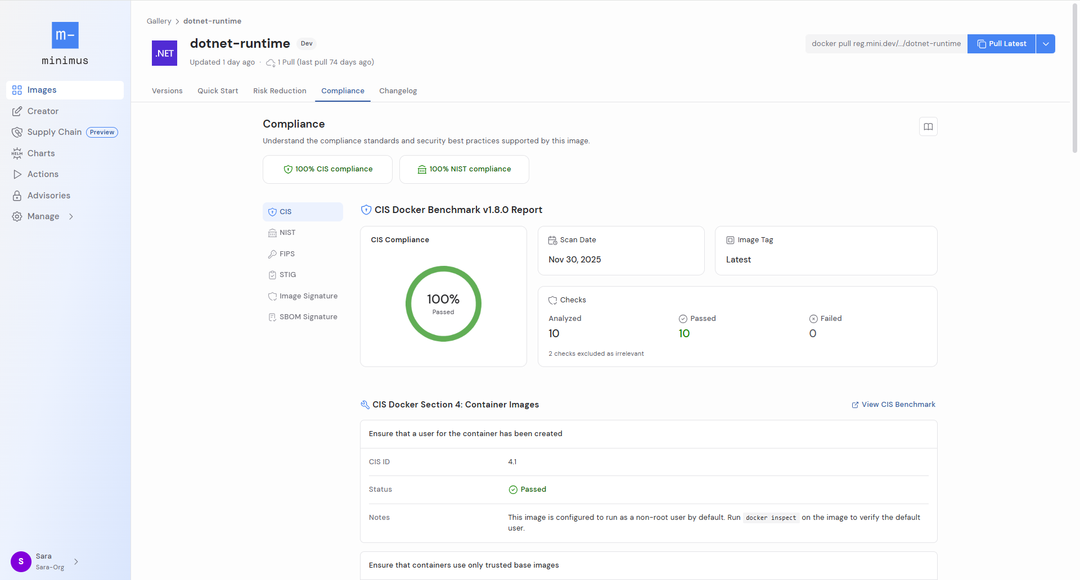The height and width of the screenshot is (580, 1080).
Task: Click the minimus logo icon
Action: pyautogui.click(x=65, y=35)
